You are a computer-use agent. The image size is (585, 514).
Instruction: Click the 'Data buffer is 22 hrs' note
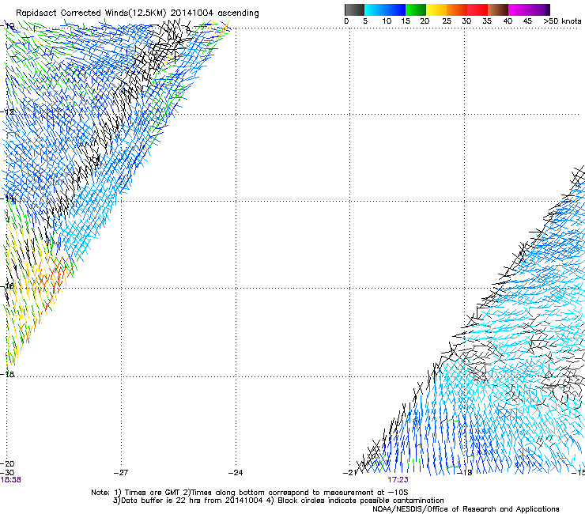click(278, 501)
